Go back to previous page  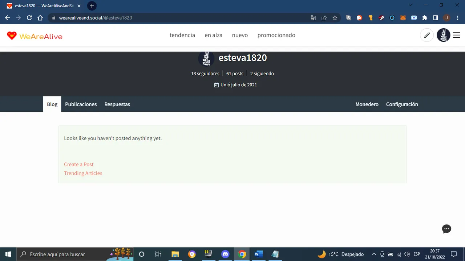coord(7,18)
